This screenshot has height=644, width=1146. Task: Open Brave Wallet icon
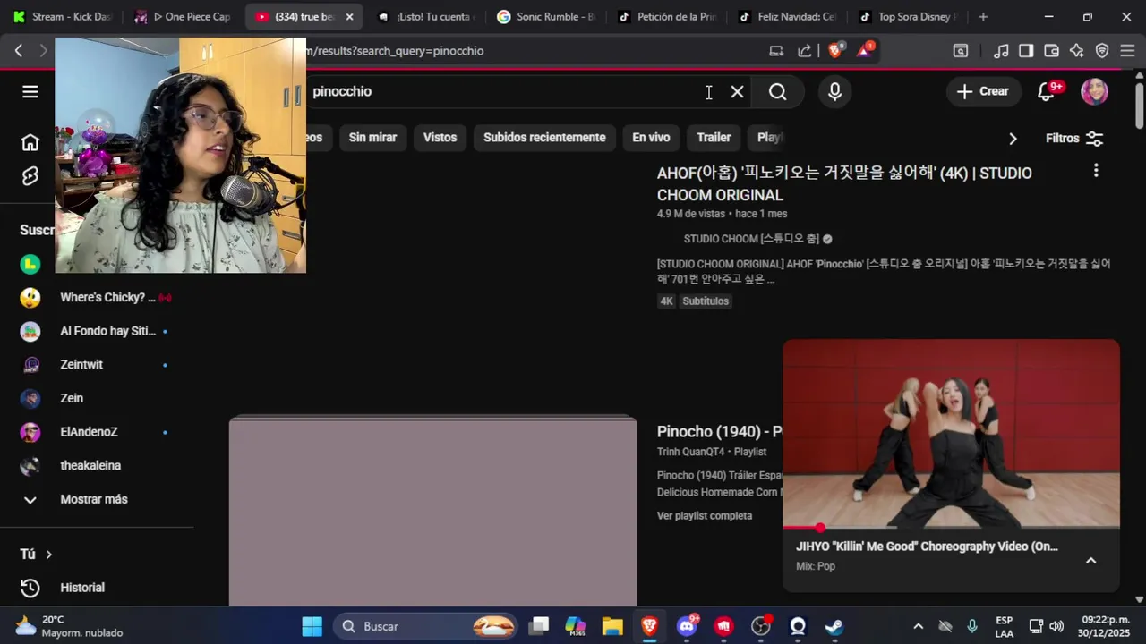(1052, 51)
